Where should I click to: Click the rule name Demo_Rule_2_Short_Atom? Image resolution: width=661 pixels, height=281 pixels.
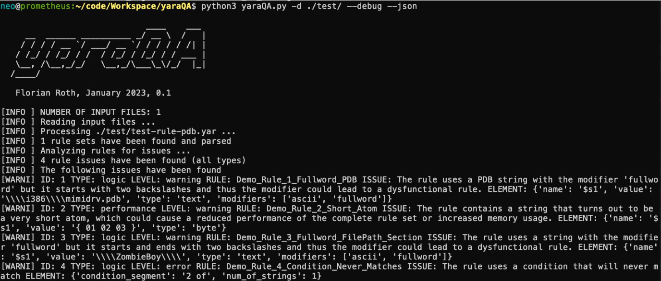pos(324,208)
